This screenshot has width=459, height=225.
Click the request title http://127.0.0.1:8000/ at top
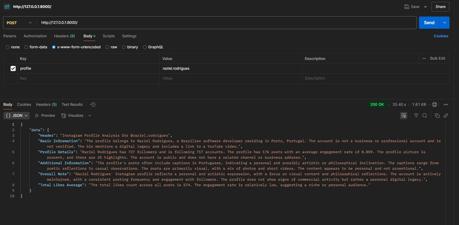click(x=32, y=7)
